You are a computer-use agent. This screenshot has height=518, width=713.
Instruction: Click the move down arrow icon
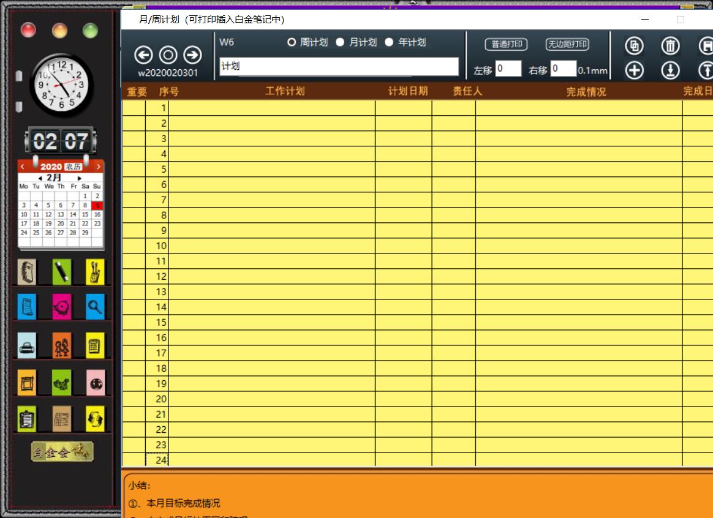tap(670, 70)
